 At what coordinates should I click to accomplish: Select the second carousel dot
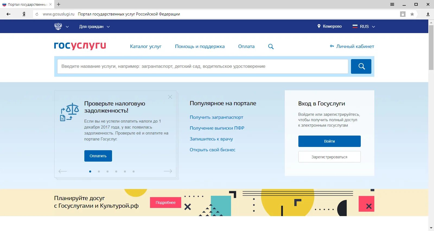pos(99,171)
